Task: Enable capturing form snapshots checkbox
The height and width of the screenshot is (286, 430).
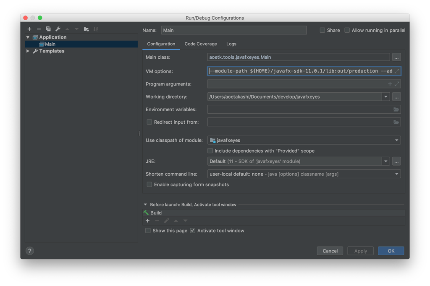Action: point(149,185)
